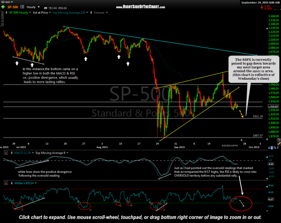
Task: Click the www.RightSideOfTheChart.com link
Action: pyautogui.click(x=140, y=7)
